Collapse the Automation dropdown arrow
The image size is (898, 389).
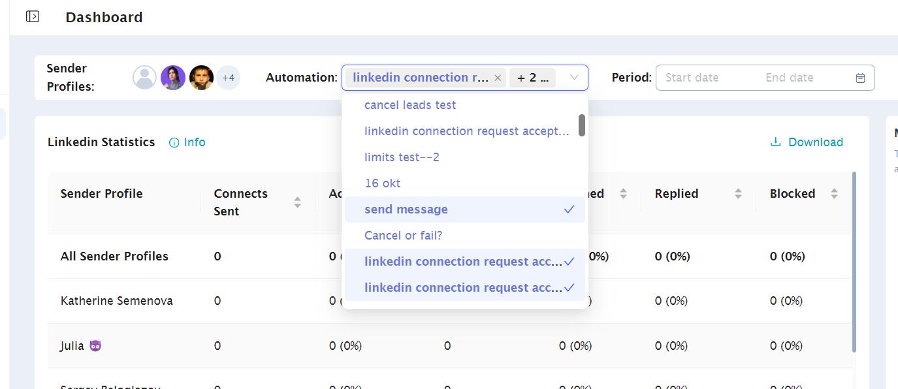point(574,78)
